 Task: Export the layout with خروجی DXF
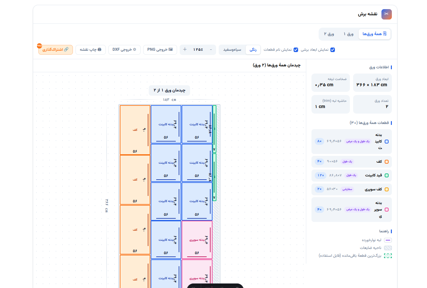(x=124, y=49)
